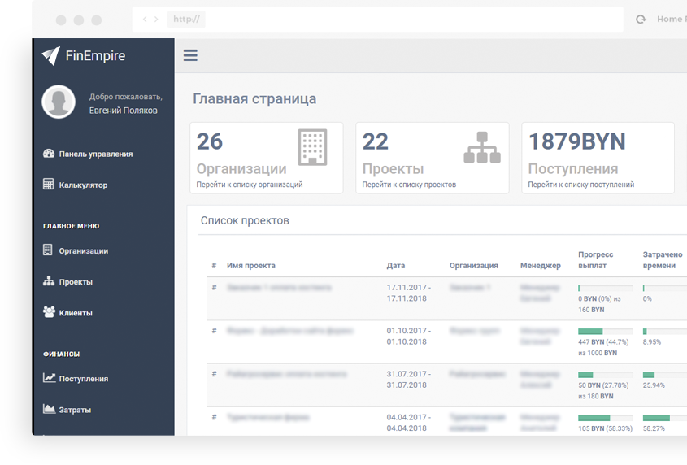The width and height of the screenshot is (687, 465).
Task: Click the # column header in project table
Action: point(215,266)
